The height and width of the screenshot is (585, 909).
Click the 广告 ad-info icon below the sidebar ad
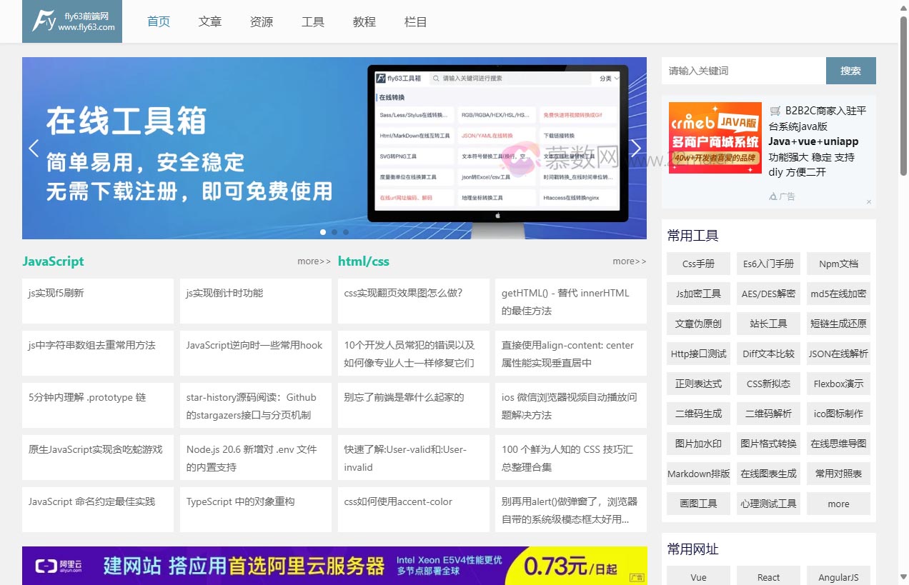[x=774, y=196]
